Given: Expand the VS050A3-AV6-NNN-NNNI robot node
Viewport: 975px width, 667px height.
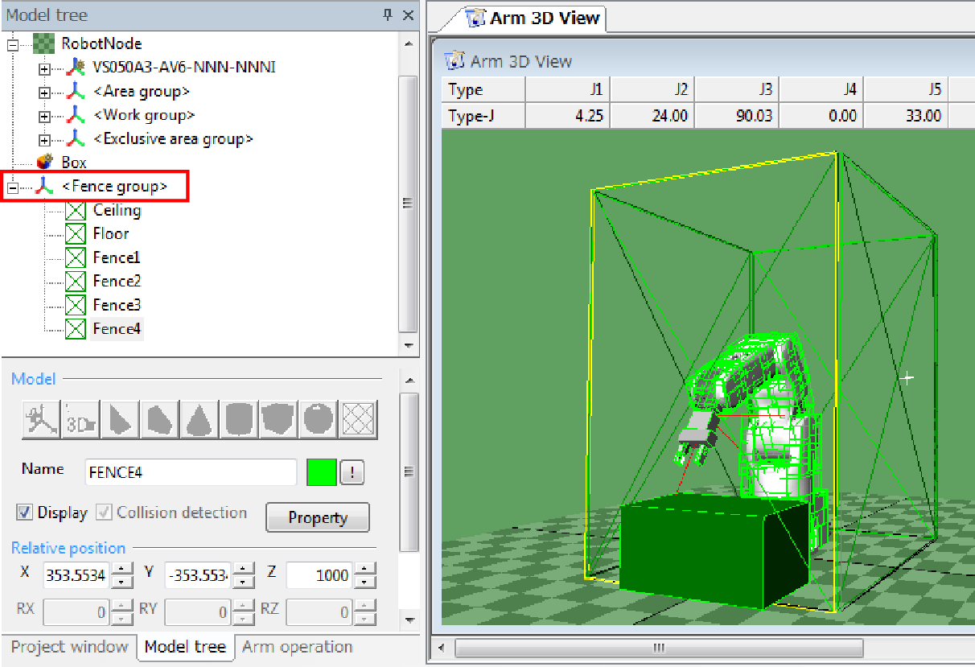Looking at the screenshot, I should point(45,68).
